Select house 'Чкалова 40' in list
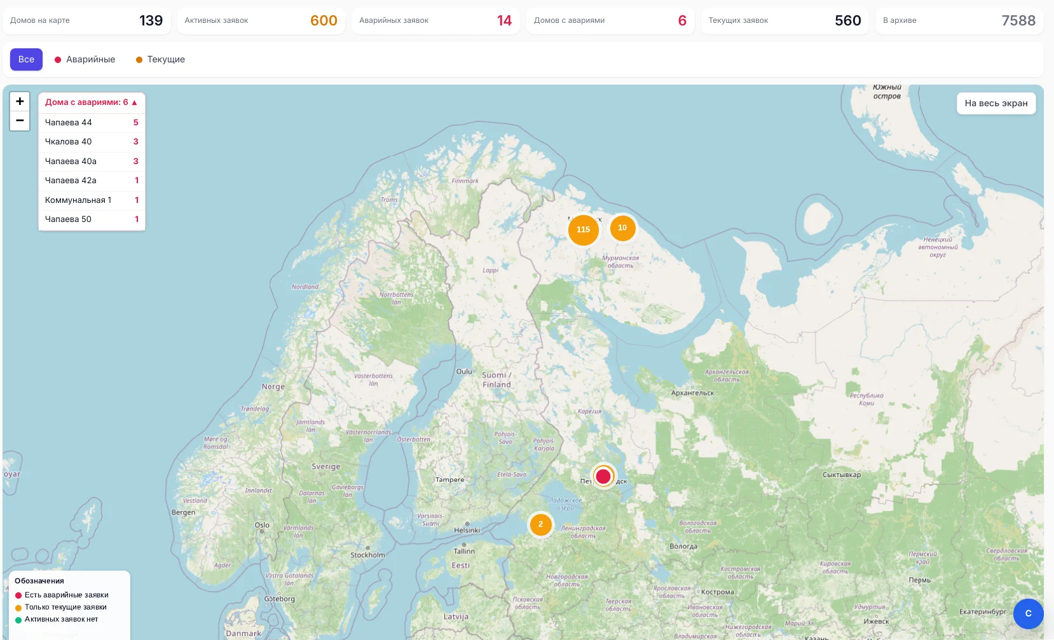 (92, 142)
